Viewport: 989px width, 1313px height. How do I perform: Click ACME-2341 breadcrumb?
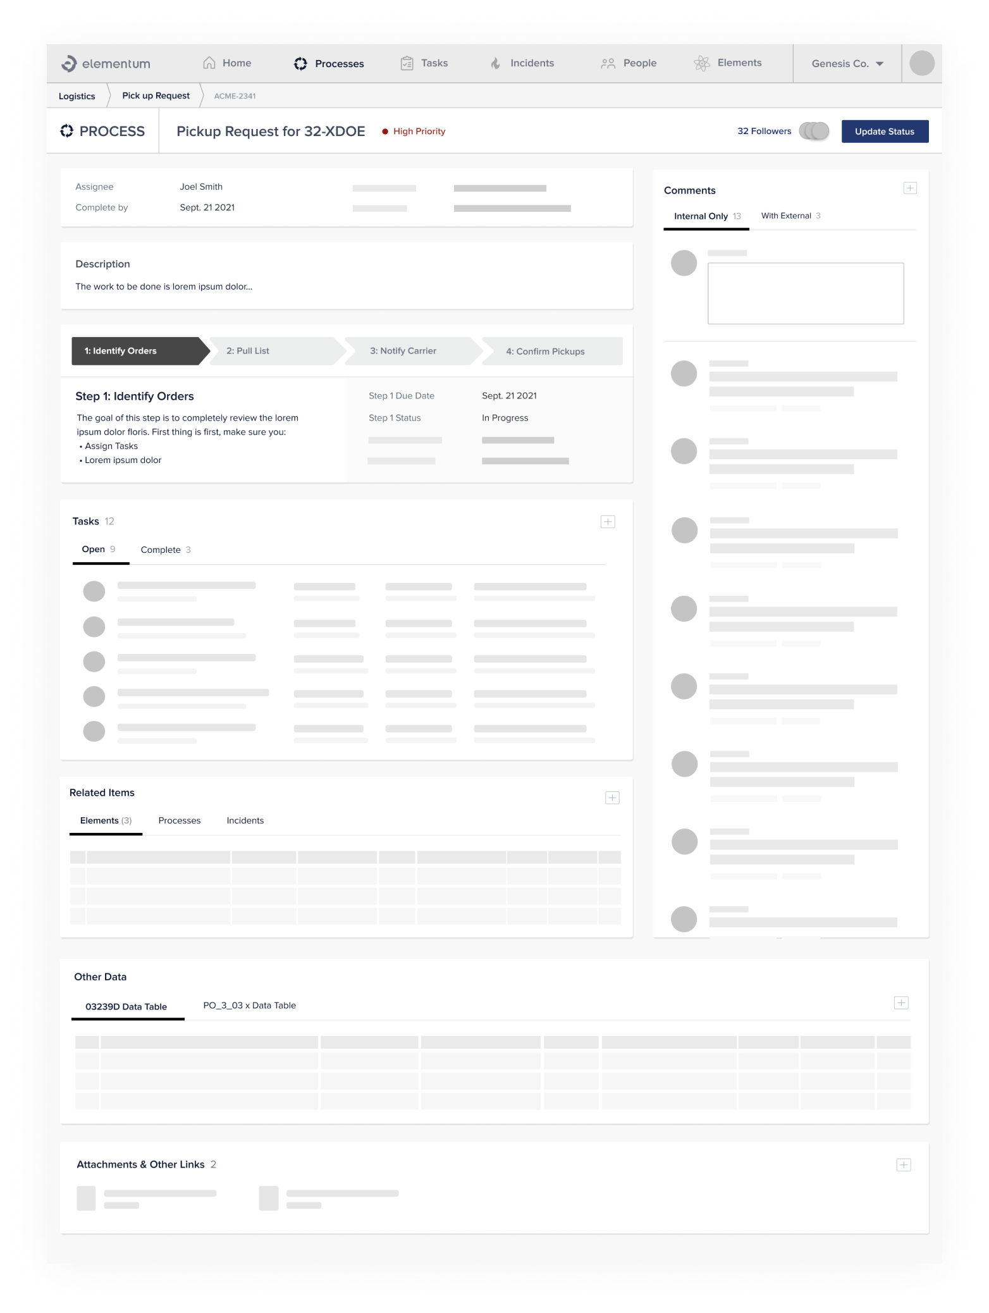click(235, 96)
